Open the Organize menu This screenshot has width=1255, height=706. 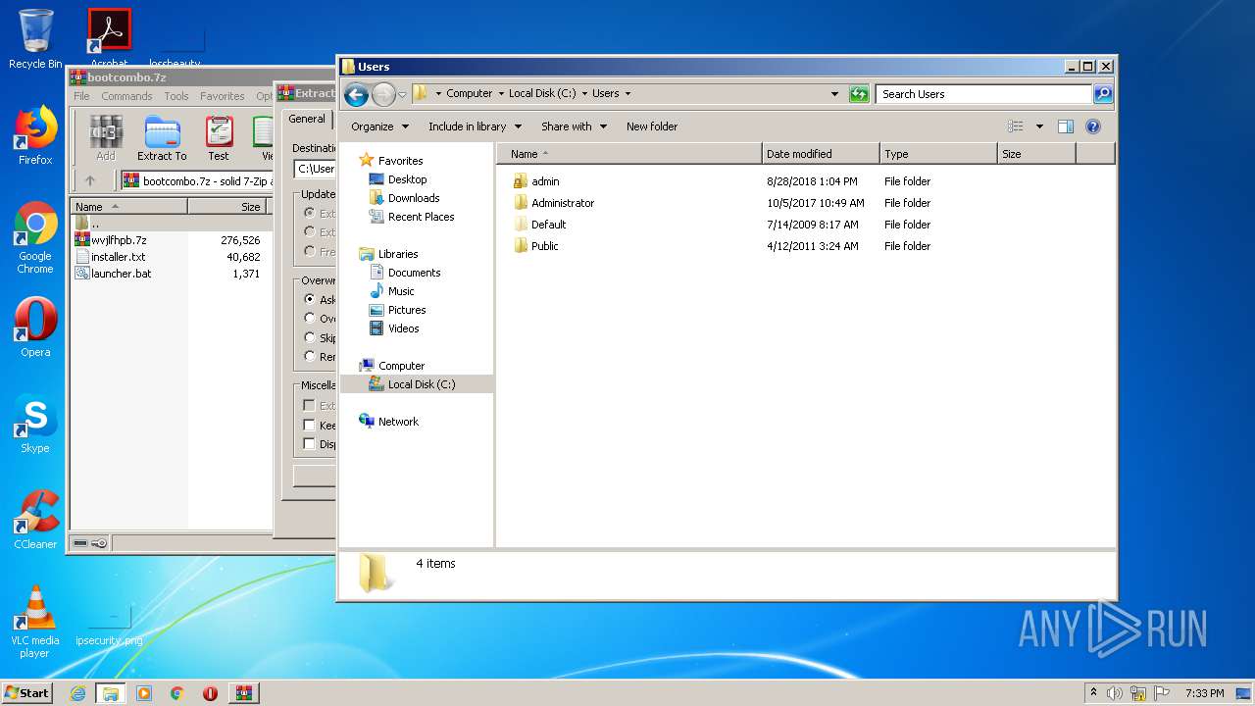point(378,126)
